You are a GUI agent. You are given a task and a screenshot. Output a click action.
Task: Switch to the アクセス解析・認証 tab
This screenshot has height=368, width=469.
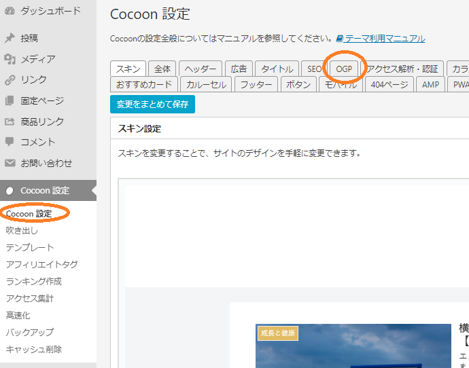[x=402, y=69]
